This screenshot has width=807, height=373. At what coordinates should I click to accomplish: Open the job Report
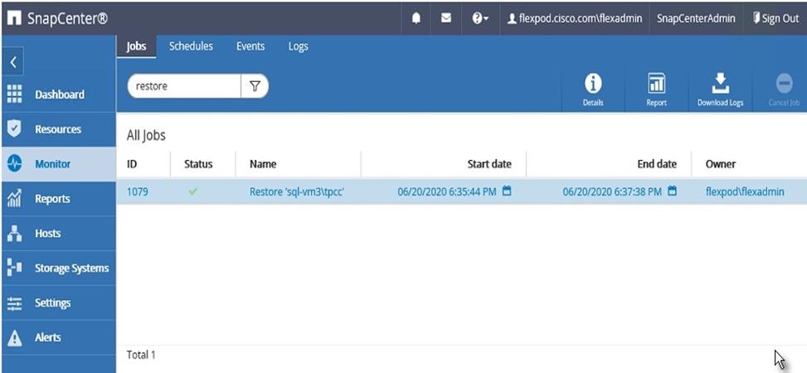click(x=656, y=90)
